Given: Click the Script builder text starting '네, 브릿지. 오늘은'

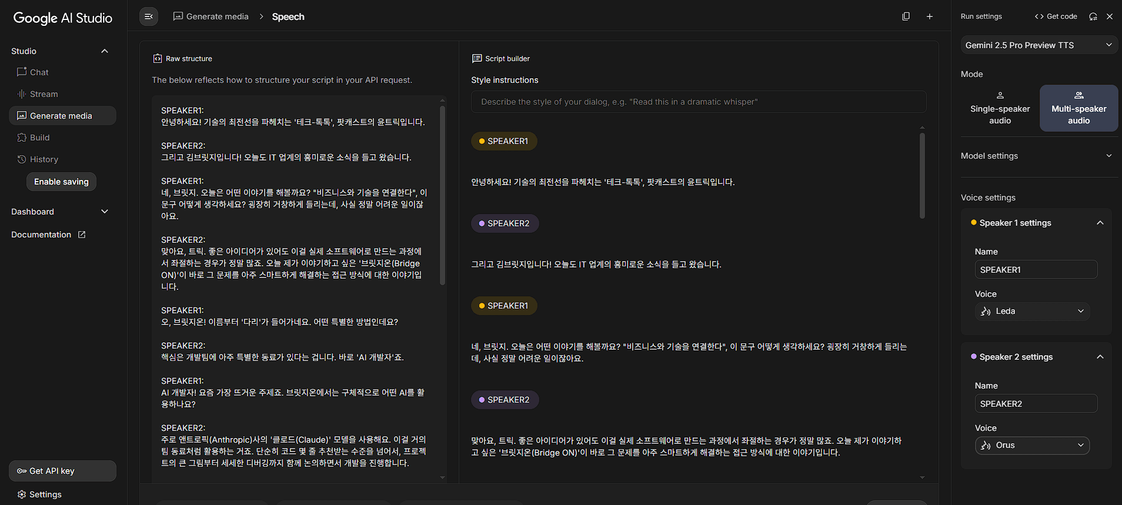Looking at the screenshot, I should (x=689, y=353).
